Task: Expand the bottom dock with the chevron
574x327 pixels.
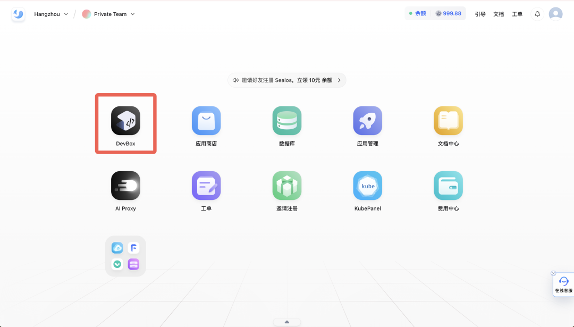Action: click(x=286, y=322)
